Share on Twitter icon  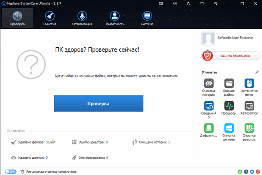(252, 171)
